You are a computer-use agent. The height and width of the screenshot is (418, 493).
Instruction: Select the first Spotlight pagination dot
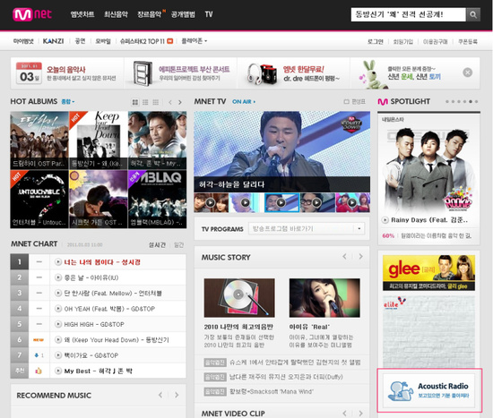pos(446,101)
